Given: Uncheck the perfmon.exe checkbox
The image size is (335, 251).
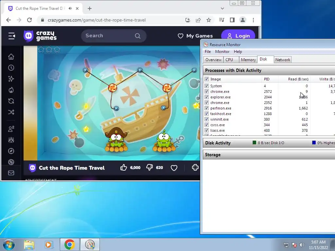Looking at the screenshot, I should (x=206, y=108).
